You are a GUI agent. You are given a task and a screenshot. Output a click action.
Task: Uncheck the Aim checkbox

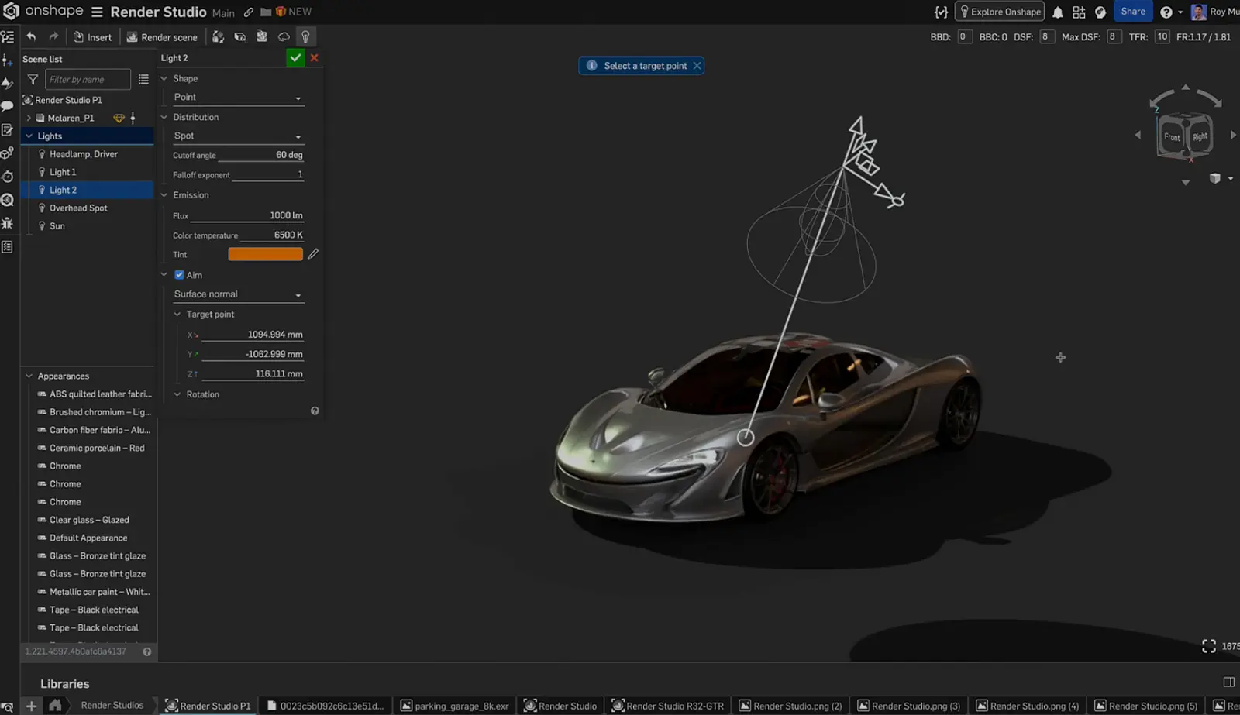coord(179,275)
